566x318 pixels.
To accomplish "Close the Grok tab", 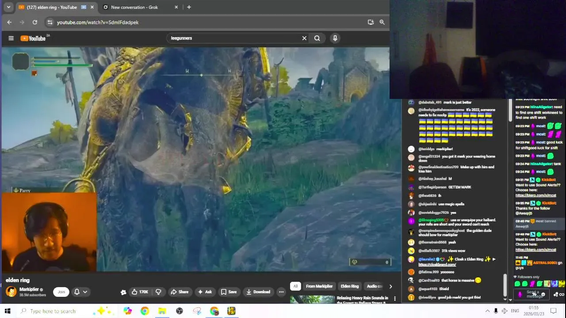I will click(176, 7).
